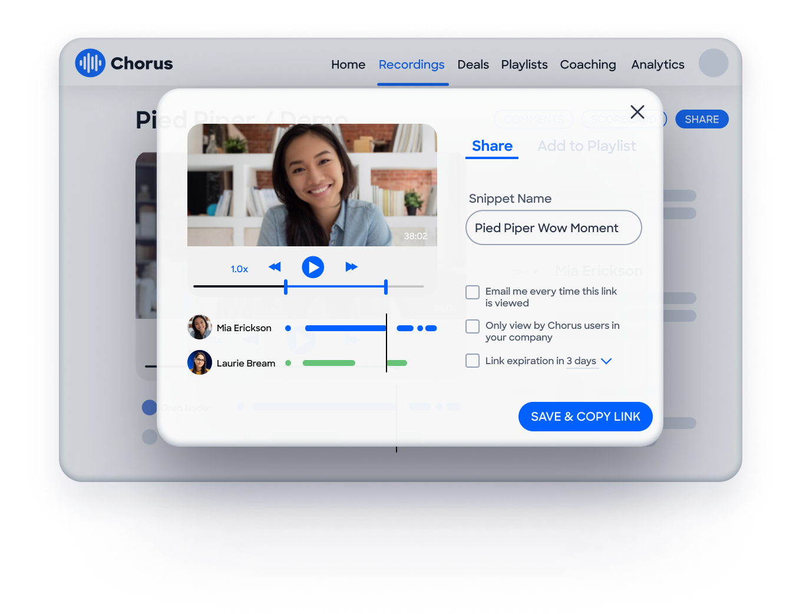
Task: Click the snippet end trim handle
Action: coord(386,287)
